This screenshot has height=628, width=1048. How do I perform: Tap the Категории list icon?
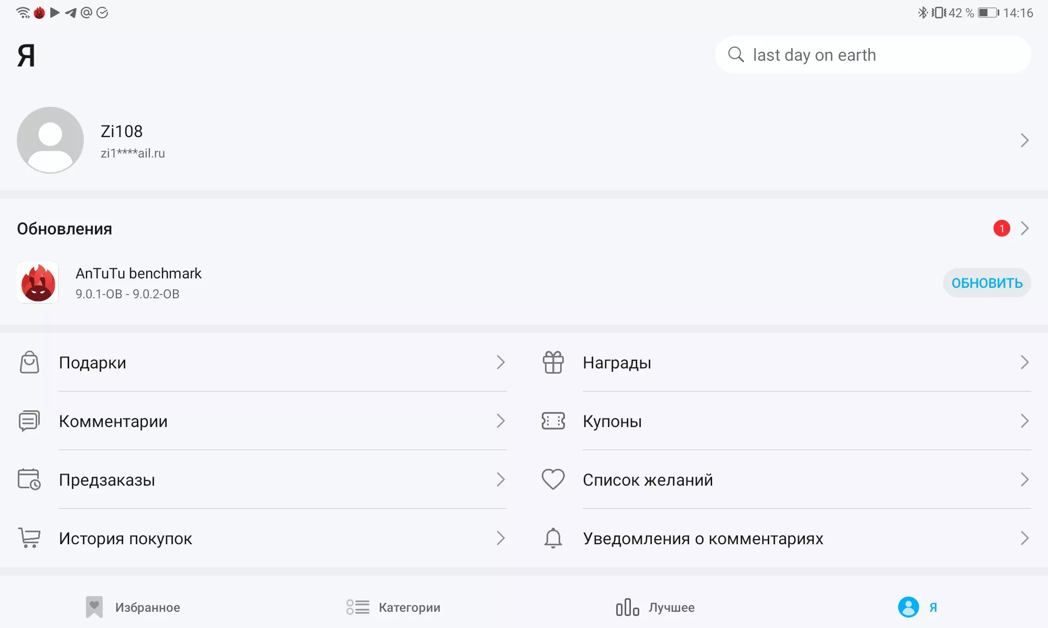point(358,607)
